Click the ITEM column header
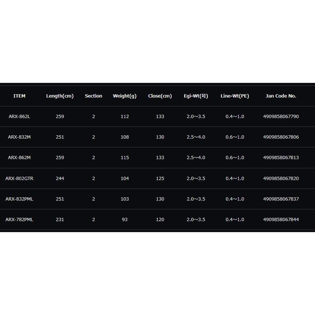Screen dimensions: 315x315 19,96
